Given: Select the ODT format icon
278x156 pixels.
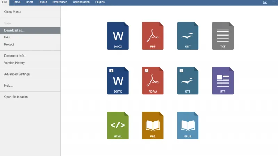Looking at the screenshot, I should coord(188,36).
